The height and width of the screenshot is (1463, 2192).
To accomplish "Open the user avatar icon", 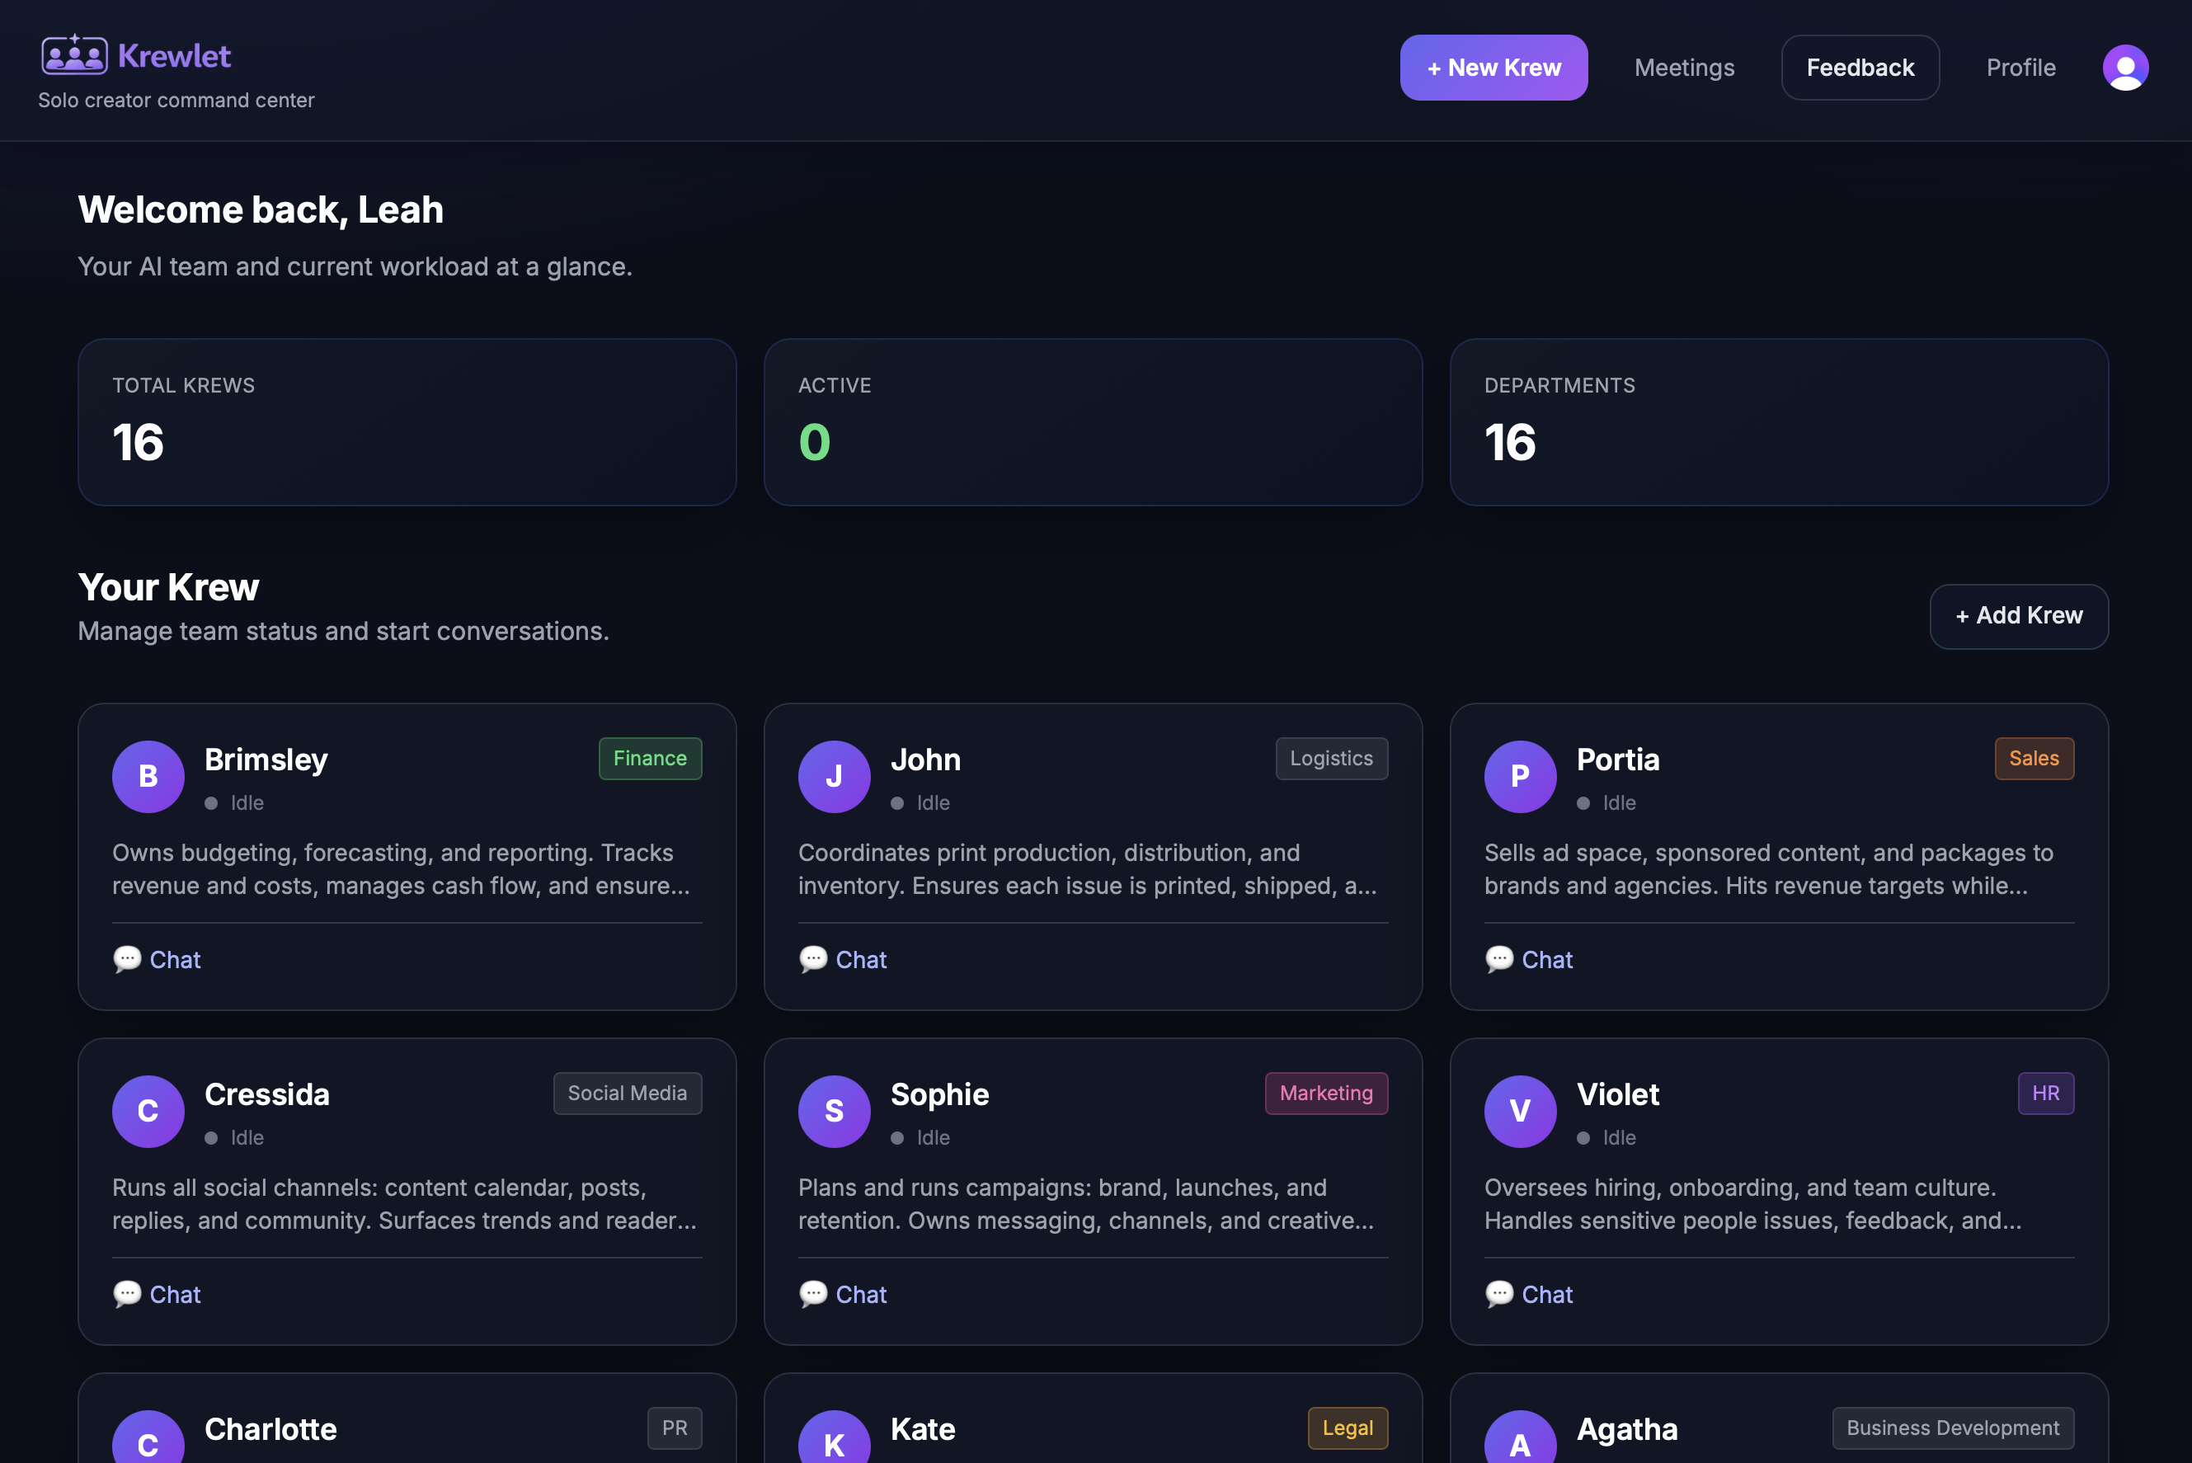I will click(2125, 68).
